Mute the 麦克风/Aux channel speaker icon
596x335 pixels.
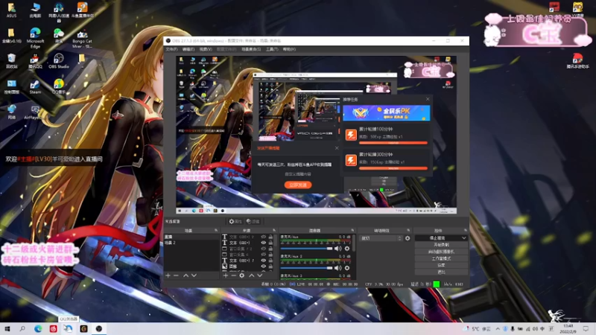tap(337, 249)
